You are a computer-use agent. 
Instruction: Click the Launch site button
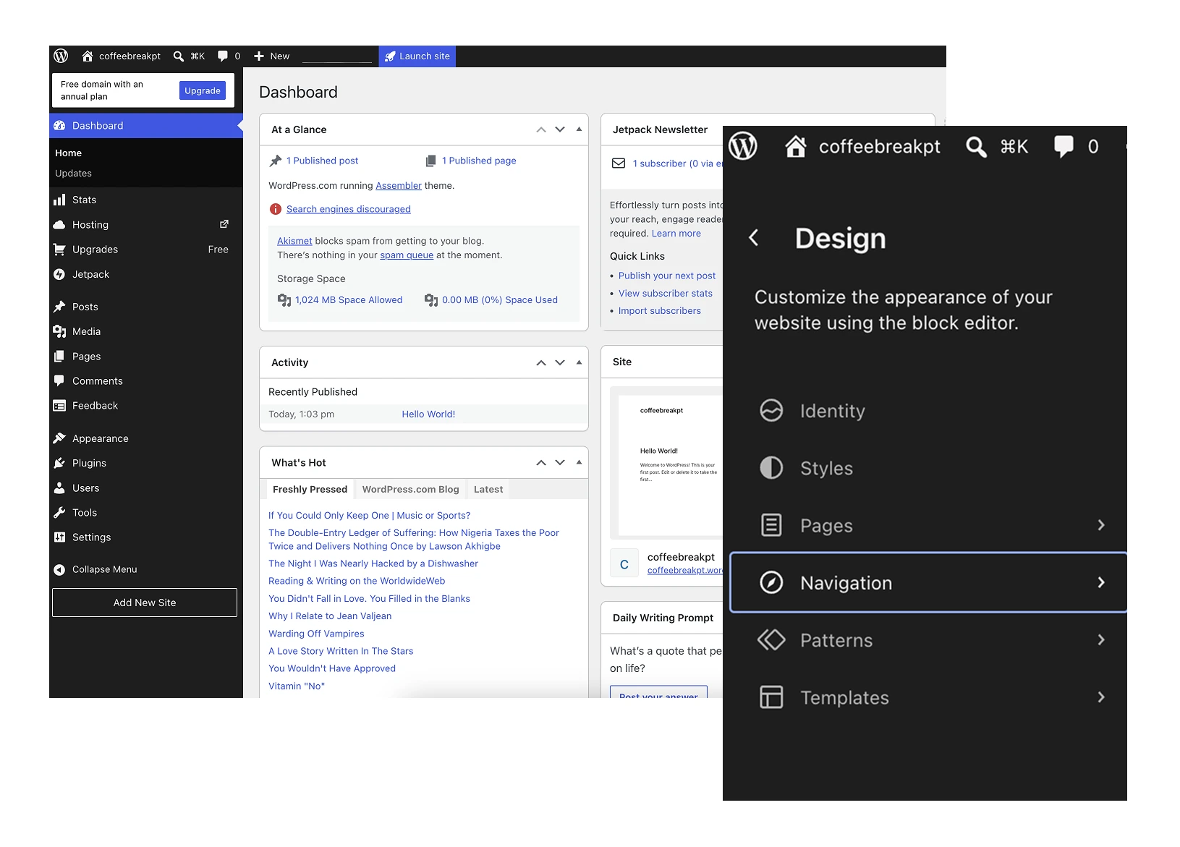point(417,56)
